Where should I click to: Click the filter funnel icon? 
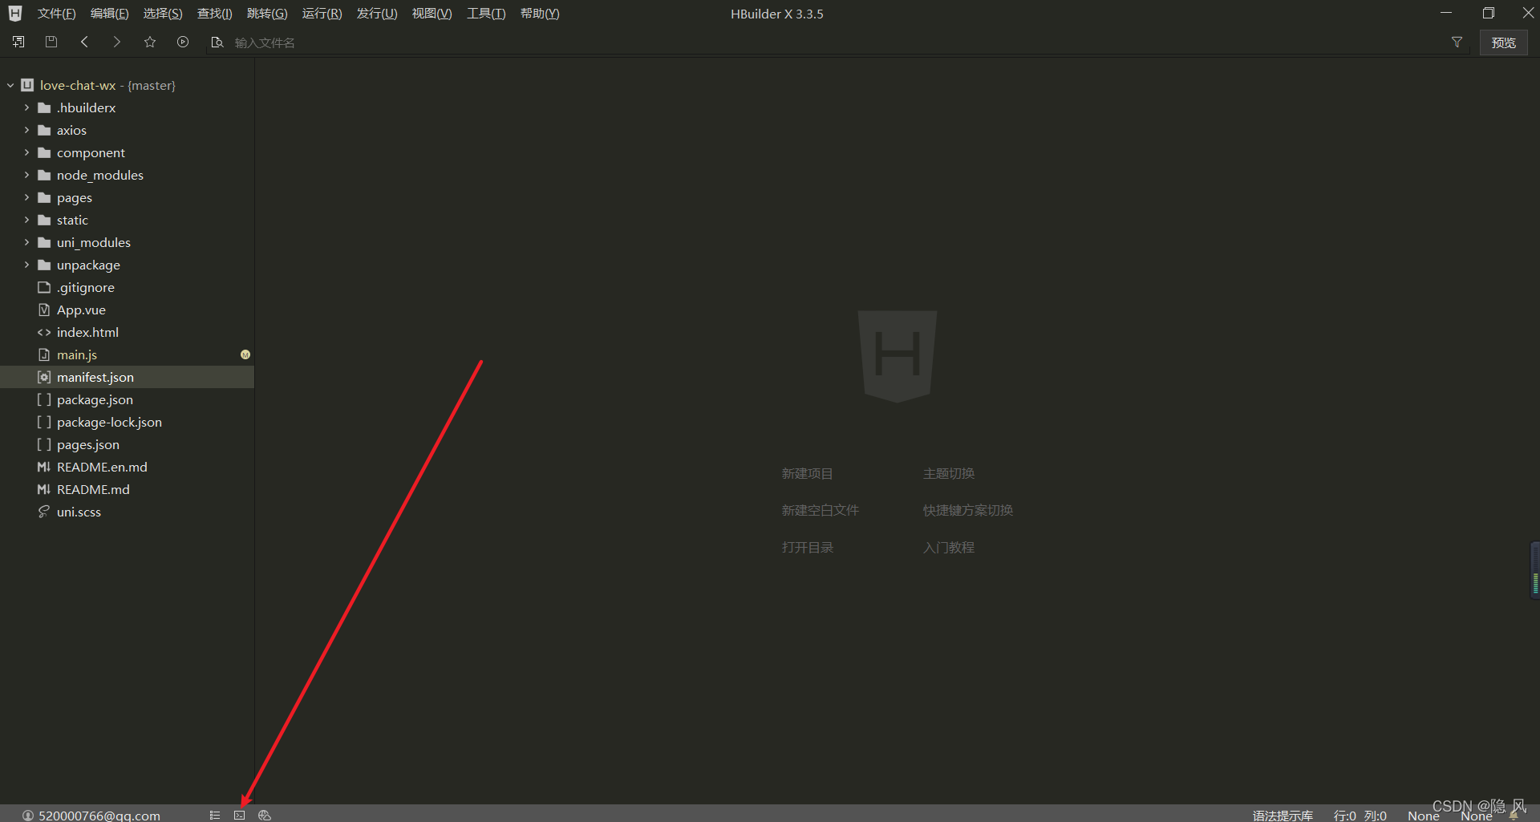pos(1457,43)
